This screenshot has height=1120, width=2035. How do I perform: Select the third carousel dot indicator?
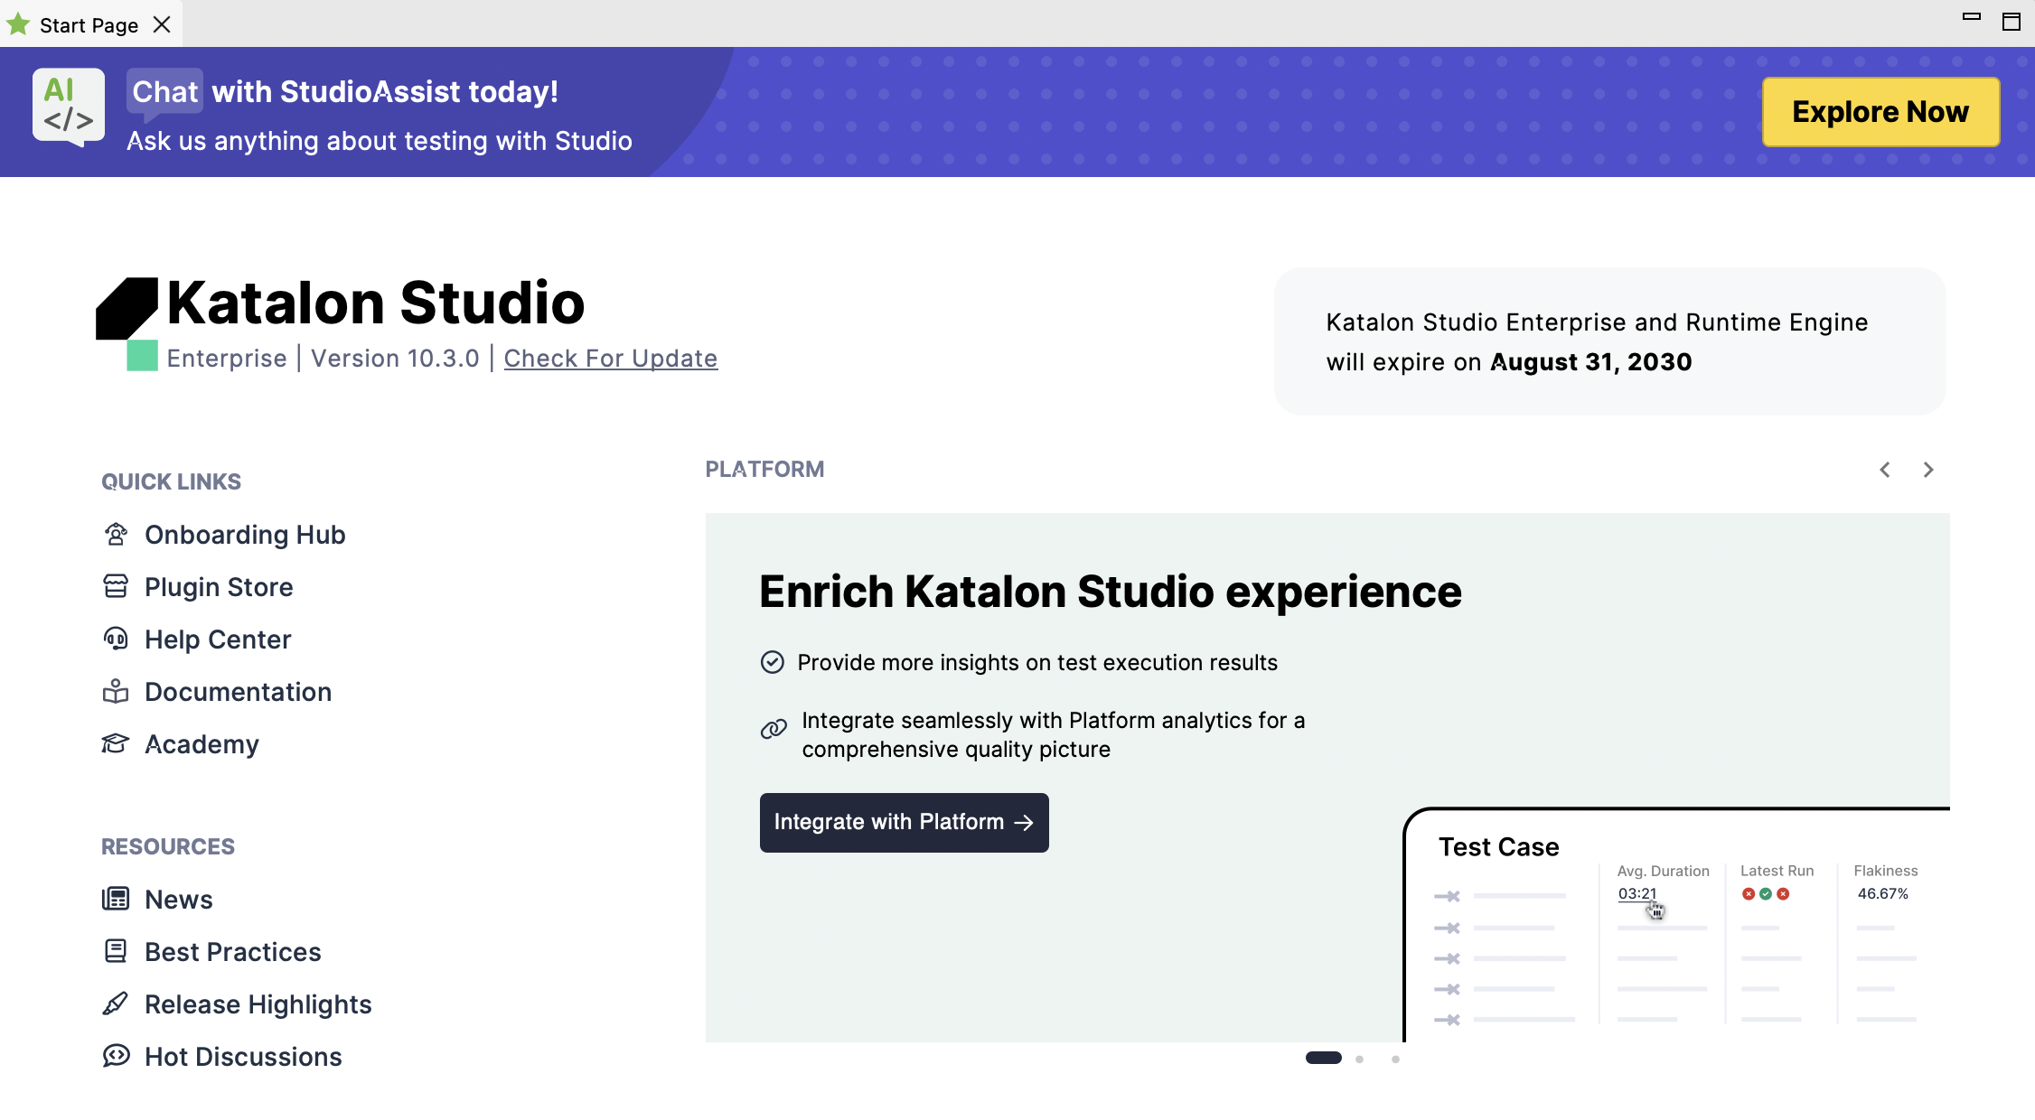pyautogui.click(x=1395, y=1059)
